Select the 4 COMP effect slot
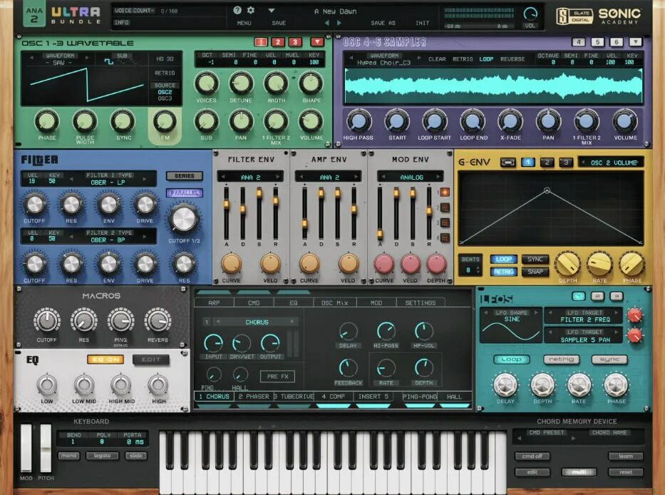This screenshot has height=495, width=665. [x=334, y=397]
